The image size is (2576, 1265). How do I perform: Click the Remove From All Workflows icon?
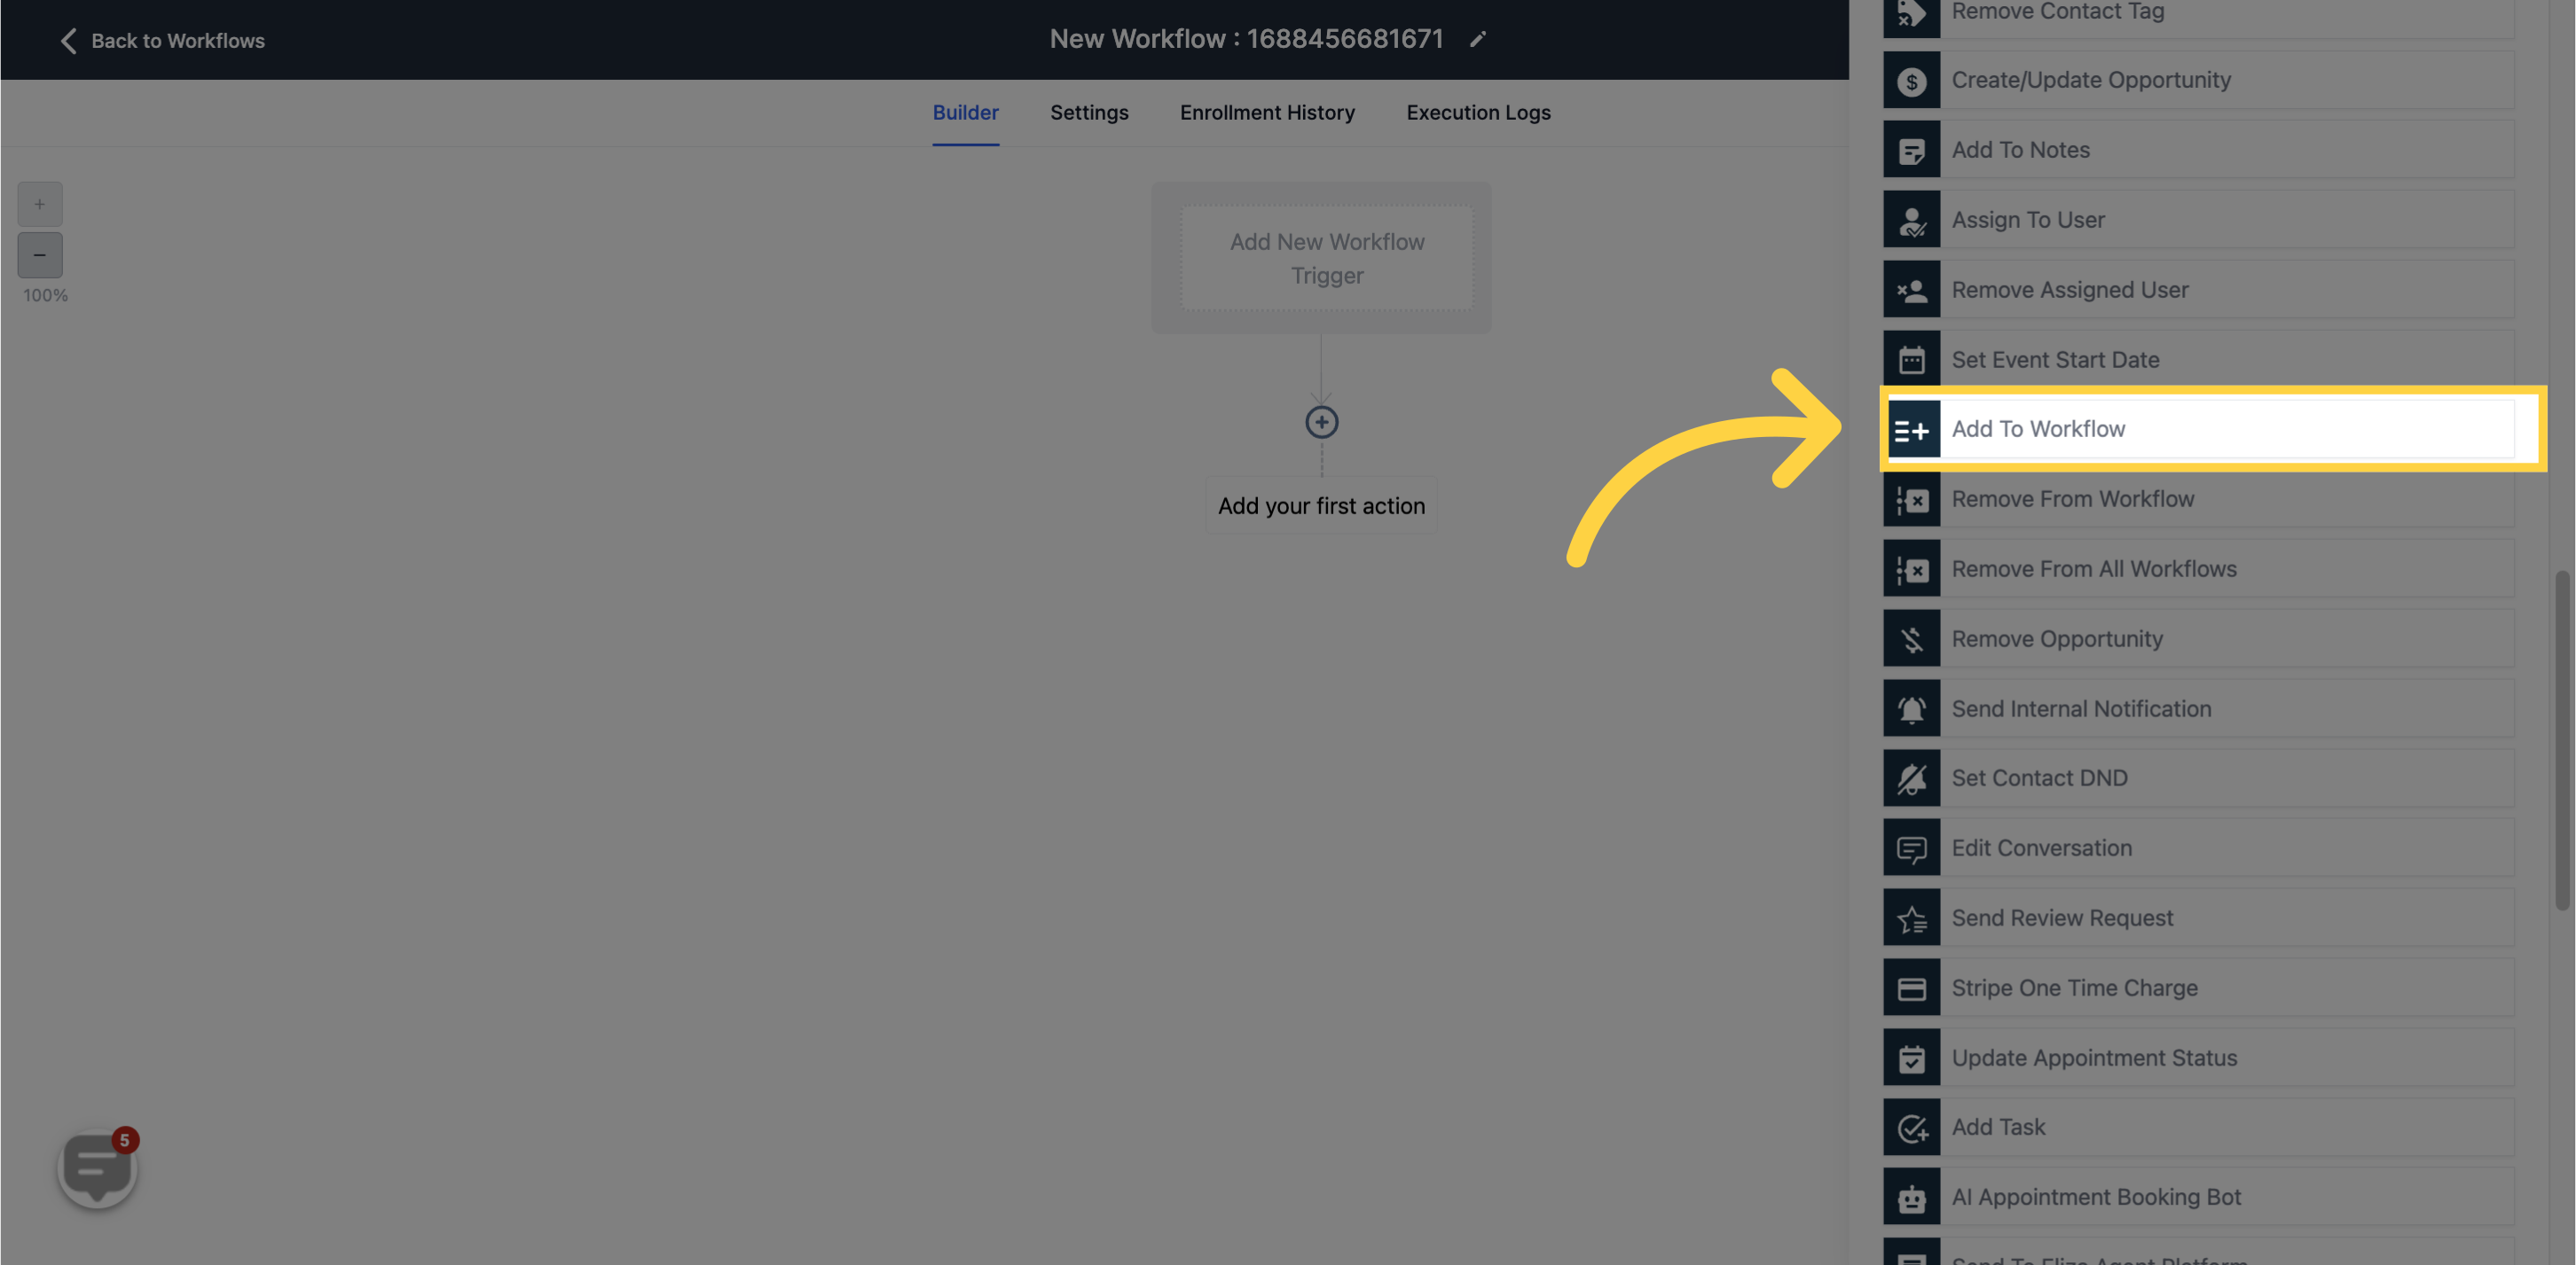point(1911,567)
